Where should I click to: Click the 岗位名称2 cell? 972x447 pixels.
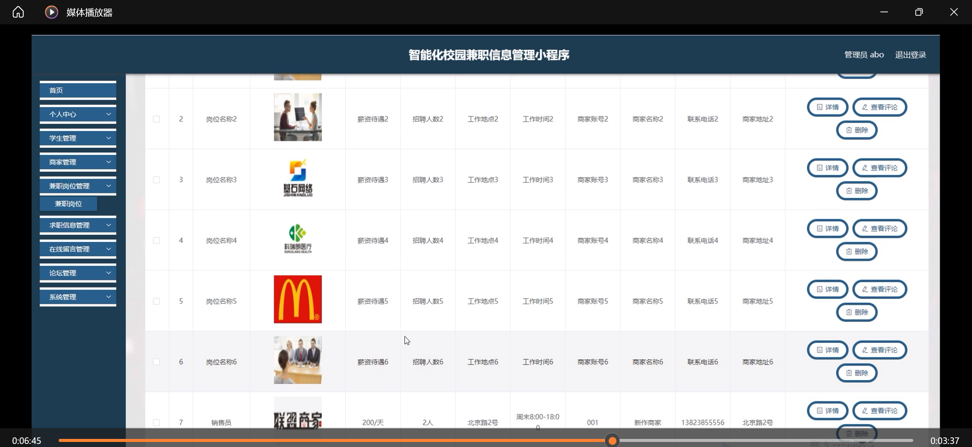(221, 119)
